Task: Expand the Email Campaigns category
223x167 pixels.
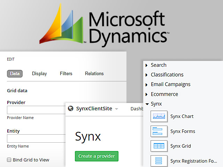Action: (x=146, y=85)
